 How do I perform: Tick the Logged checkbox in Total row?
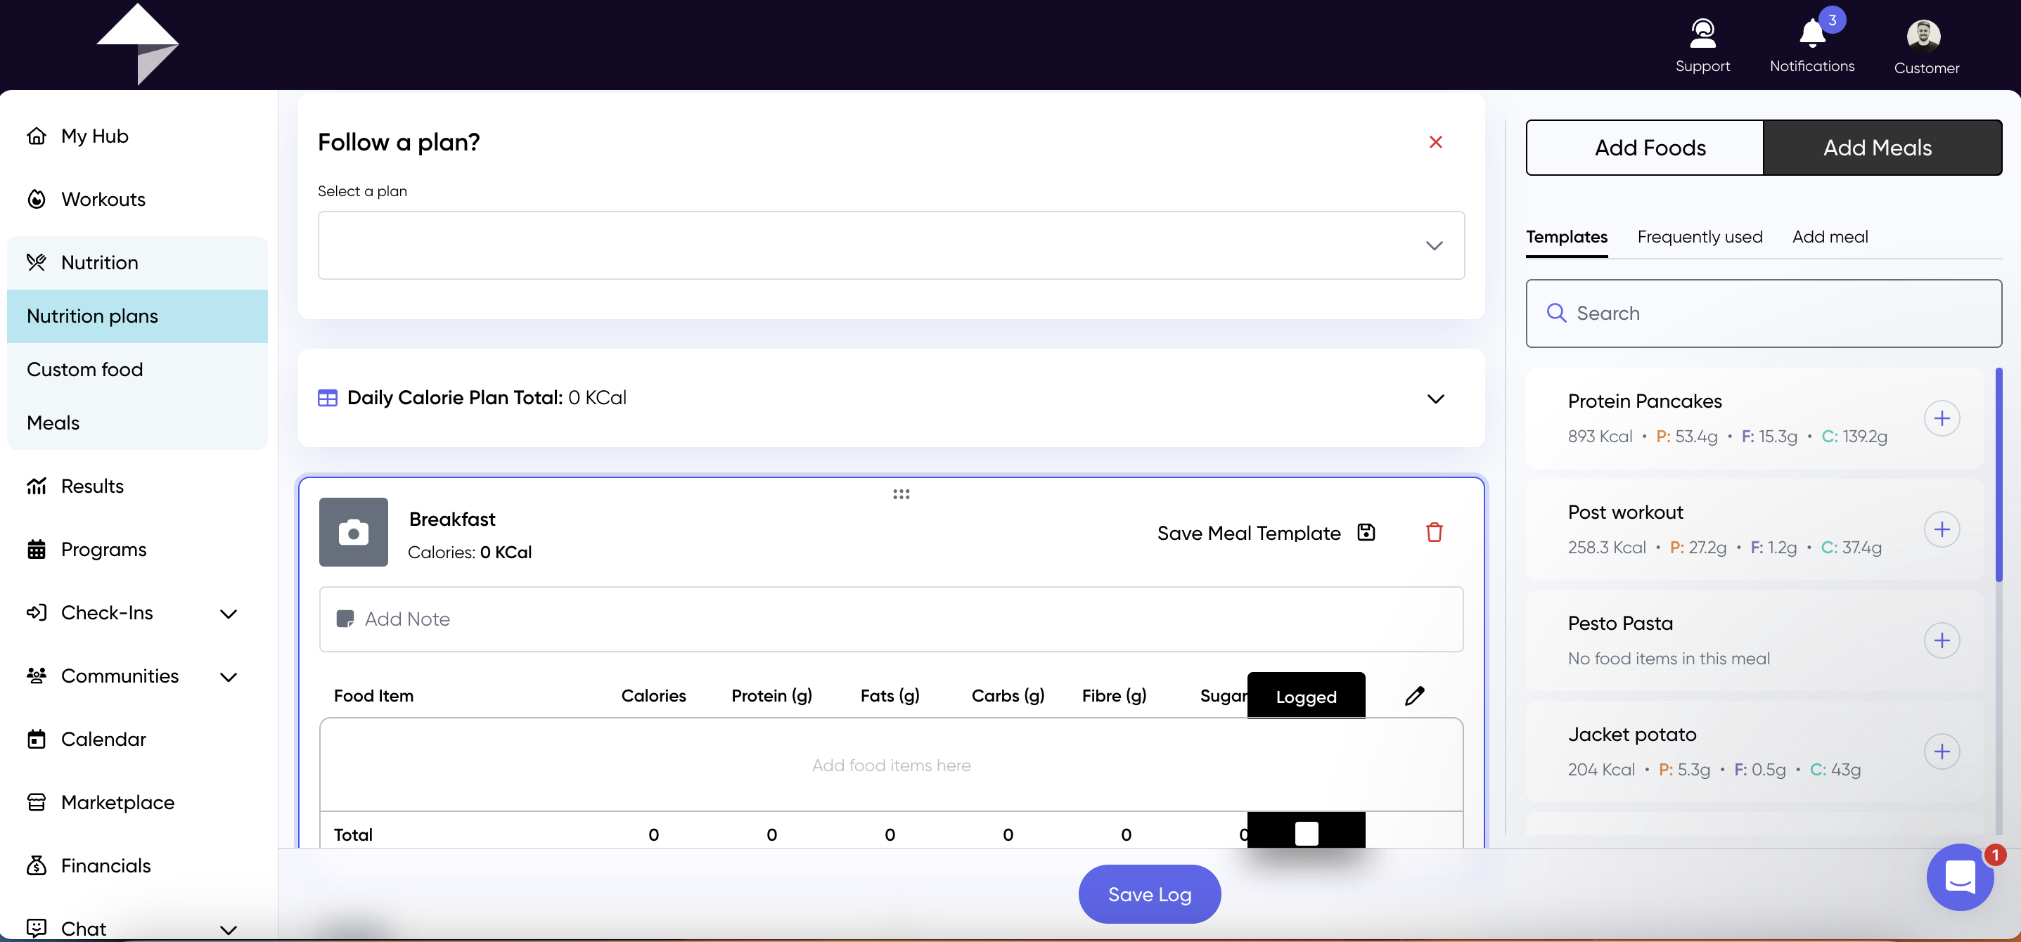(x=1307, y=833)
